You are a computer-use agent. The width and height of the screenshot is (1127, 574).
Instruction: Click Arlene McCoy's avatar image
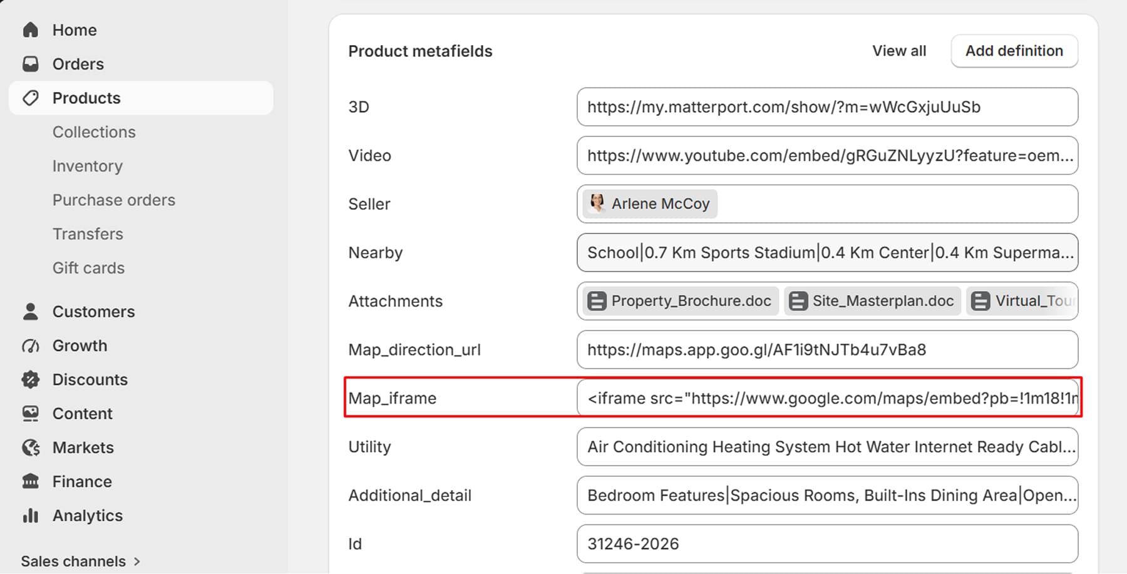597,203
